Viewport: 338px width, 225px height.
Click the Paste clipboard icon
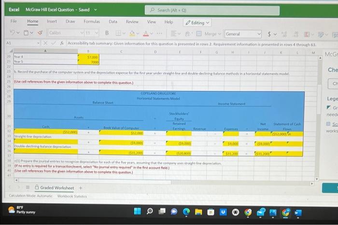(26, 33)
